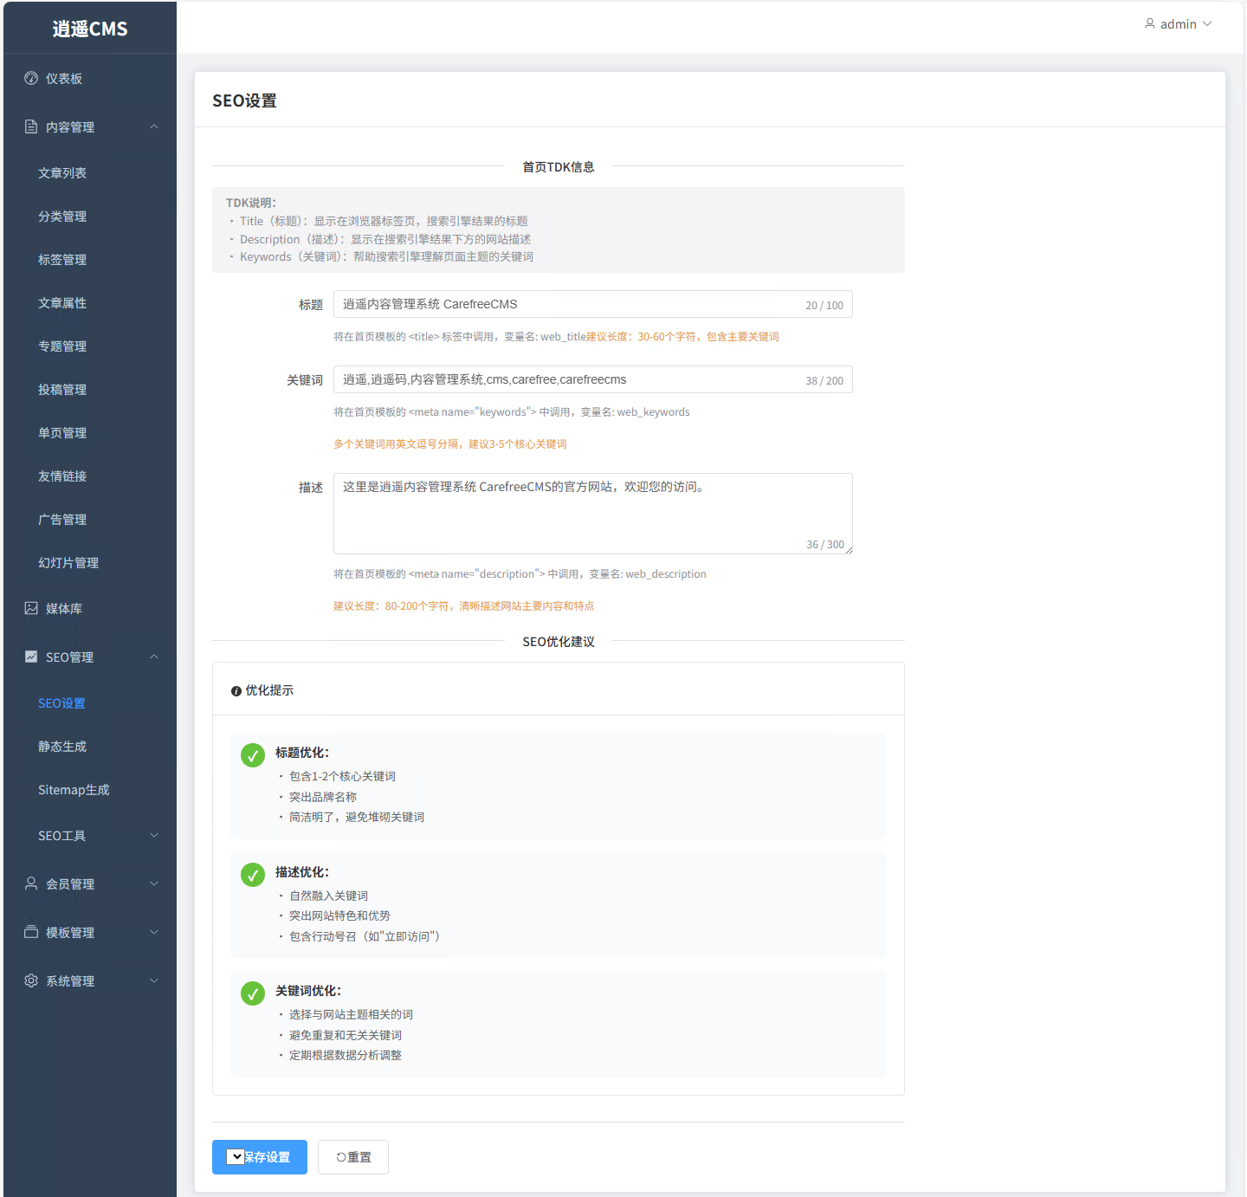Click the 首页TDK信息 section heading
The width and height of the screenshot is (1247, 1197).
click(x=559, y=166)
